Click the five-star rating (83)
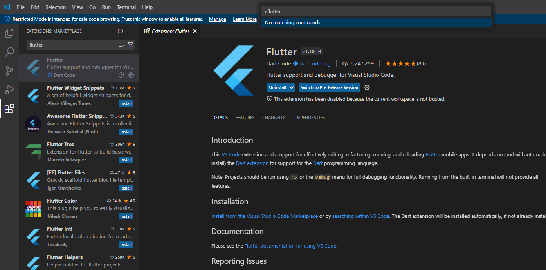 pos(405,63)
